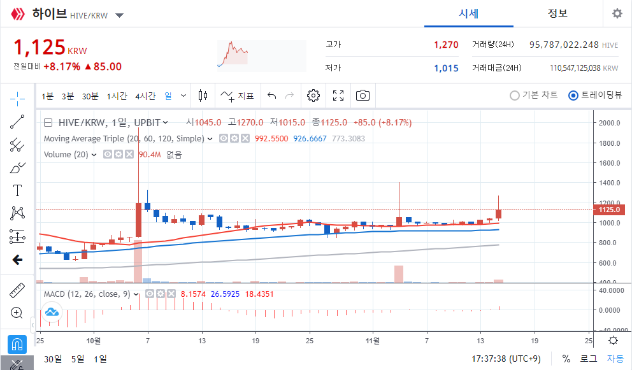
Task: Open the indicators 지표 menu
Action: 238,96
